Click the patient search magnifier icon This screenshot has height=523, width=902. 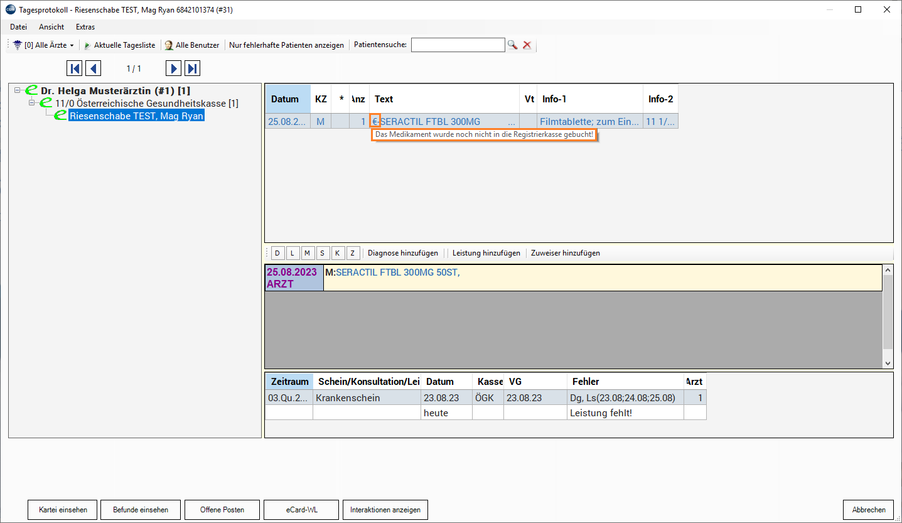(513, 45)
